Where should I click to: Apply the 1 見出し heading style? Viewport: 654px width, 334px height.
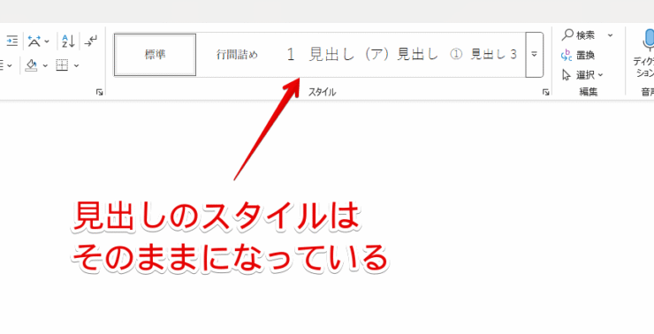[319, 55]
